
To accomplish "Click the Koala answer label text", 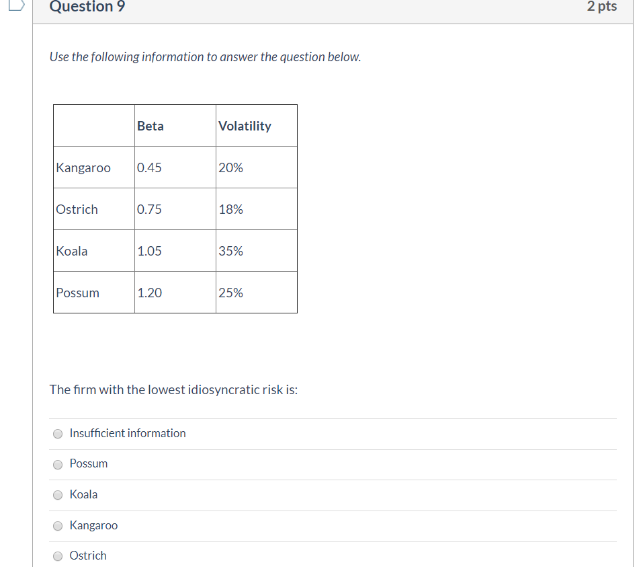I will [x=83, y=494].
